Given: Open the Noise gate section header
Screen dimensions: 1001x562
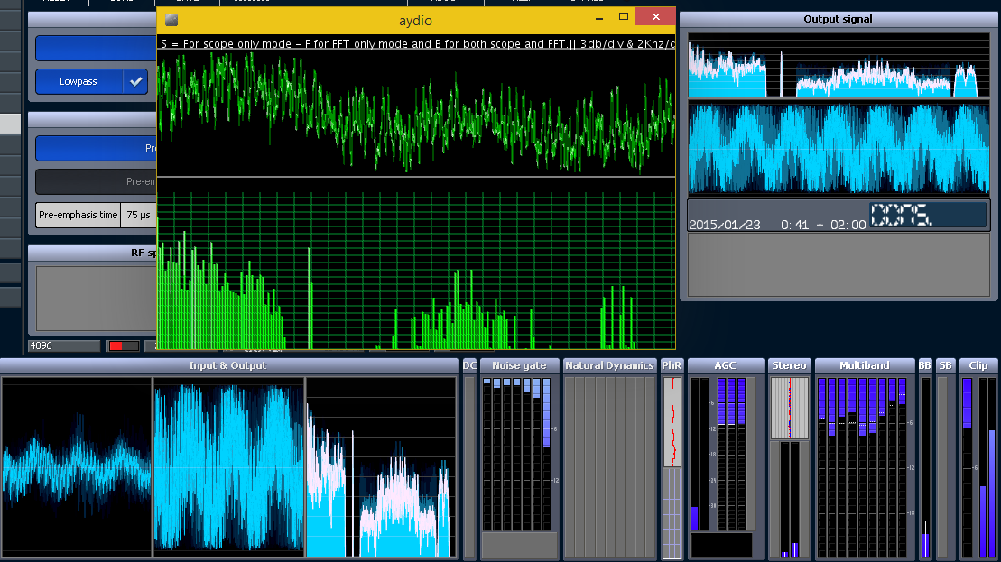Looking at the screenshot, I should pyautogui.click(x=519, y=365).
